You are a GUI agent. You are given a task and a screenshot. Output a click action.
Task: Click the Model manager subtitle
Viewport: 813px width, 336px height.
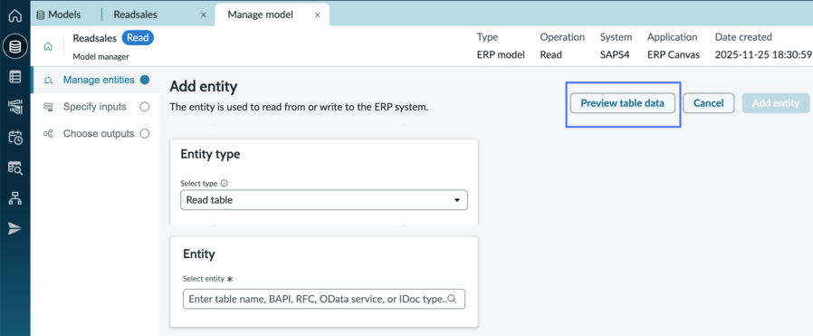100,56
